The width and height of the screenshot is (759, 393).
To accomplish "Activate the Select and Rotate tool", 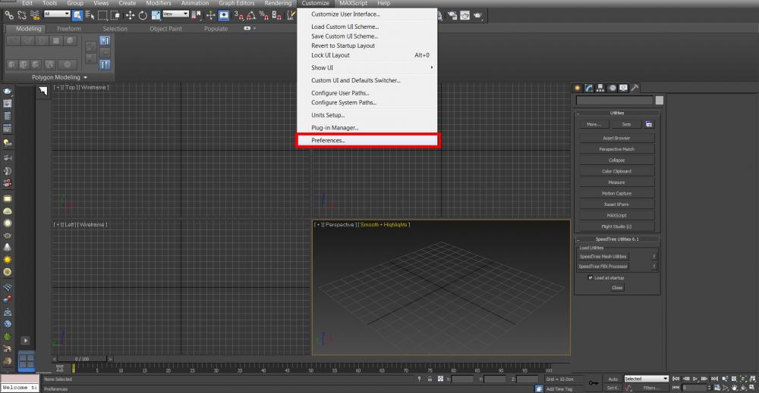I will click(143, 15).
